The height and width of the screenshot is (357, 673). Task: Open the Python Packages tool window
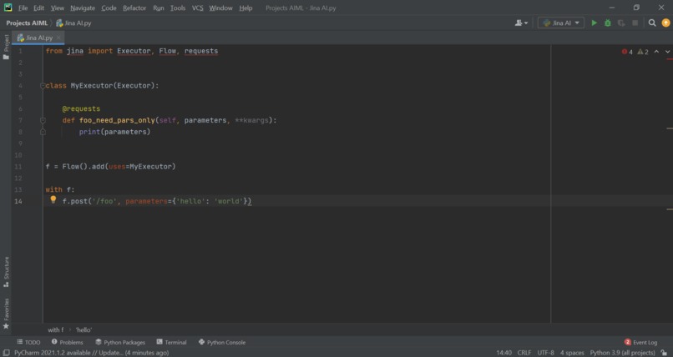click(120, 342)
